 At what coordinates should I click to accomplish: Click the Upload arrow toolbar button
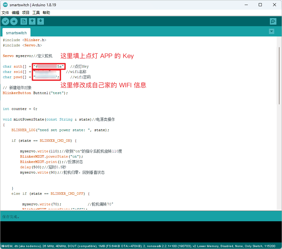coord(14,22)
